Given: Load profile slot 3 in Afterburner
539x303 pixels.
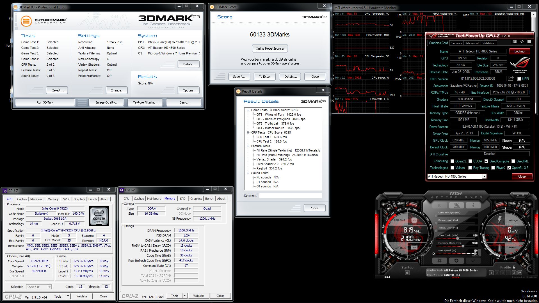Looking at the screenshot, I should pyautogui.click(x=503, y=273).
